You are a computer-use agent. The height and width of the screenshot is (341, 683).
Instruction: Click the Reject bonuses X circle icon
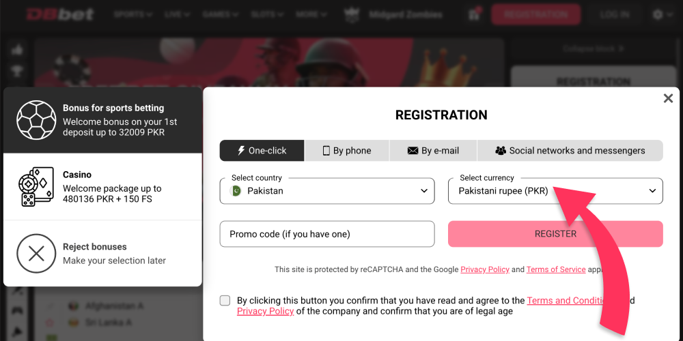coord(36,254)
